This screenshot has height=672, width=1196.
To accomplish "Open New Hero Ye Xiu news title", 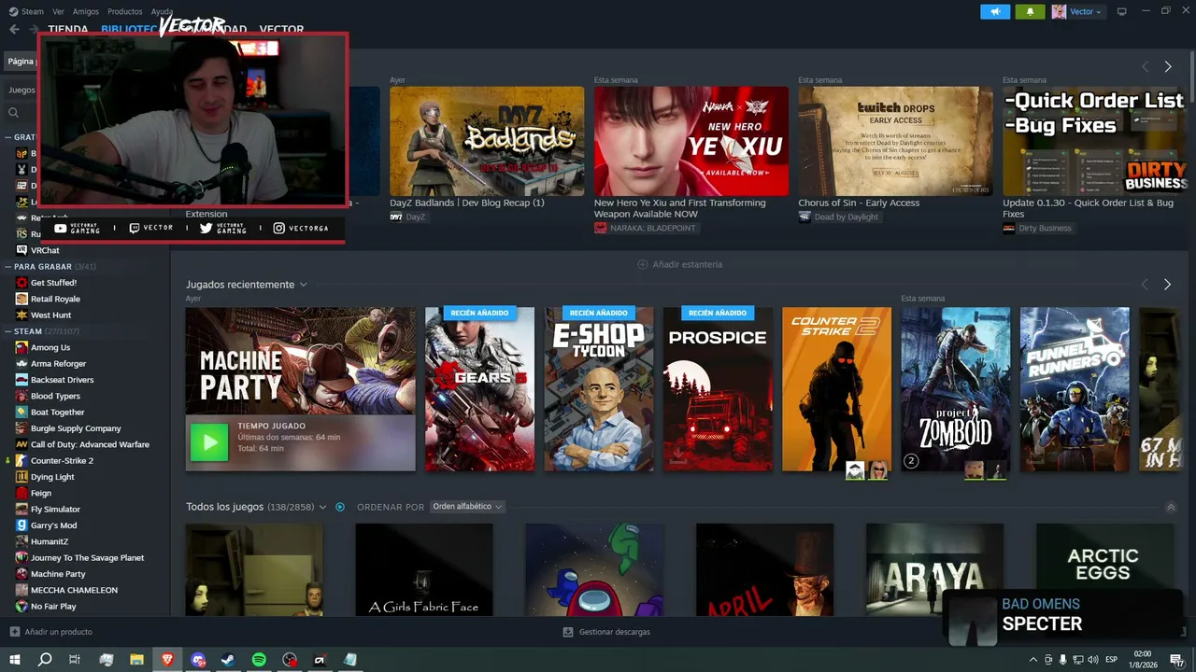I will coord(679,208).
